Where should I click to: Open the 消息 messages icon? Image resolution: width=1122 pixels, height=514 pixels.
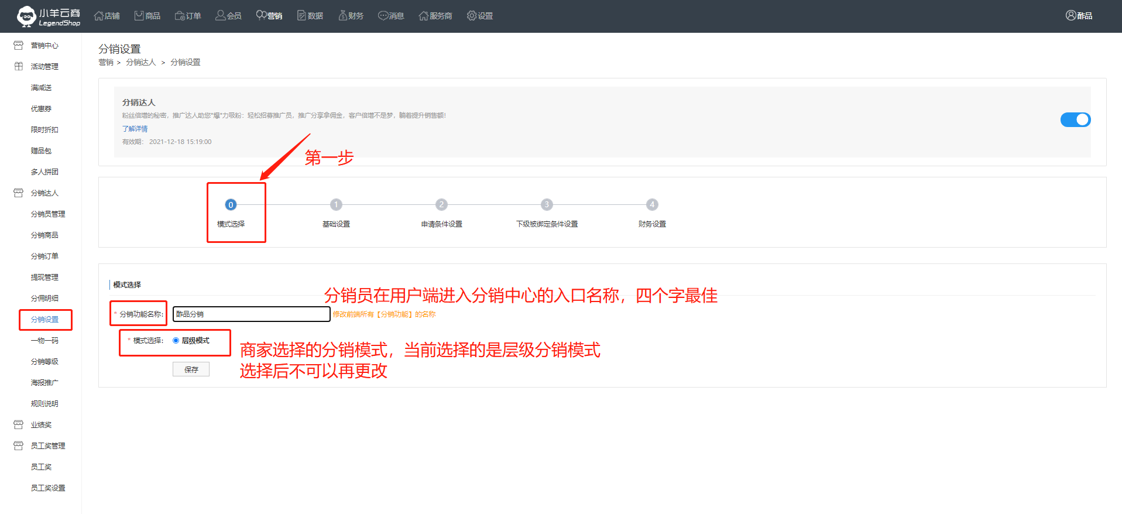coord(383,16)
